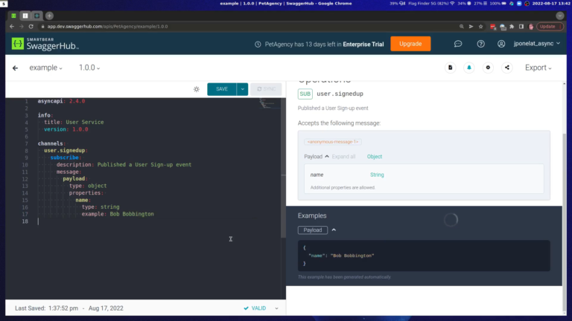Click the share icon
The width and height of the screenshot is (572, 321).
(507, 68)
